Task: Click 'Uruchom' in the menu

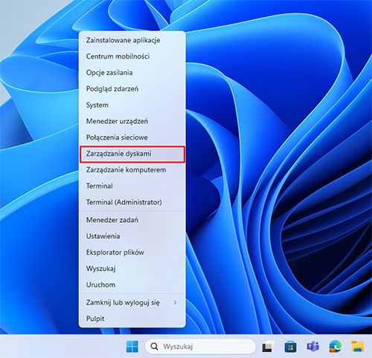Action: pyautogui.click(x=132, y=284)
